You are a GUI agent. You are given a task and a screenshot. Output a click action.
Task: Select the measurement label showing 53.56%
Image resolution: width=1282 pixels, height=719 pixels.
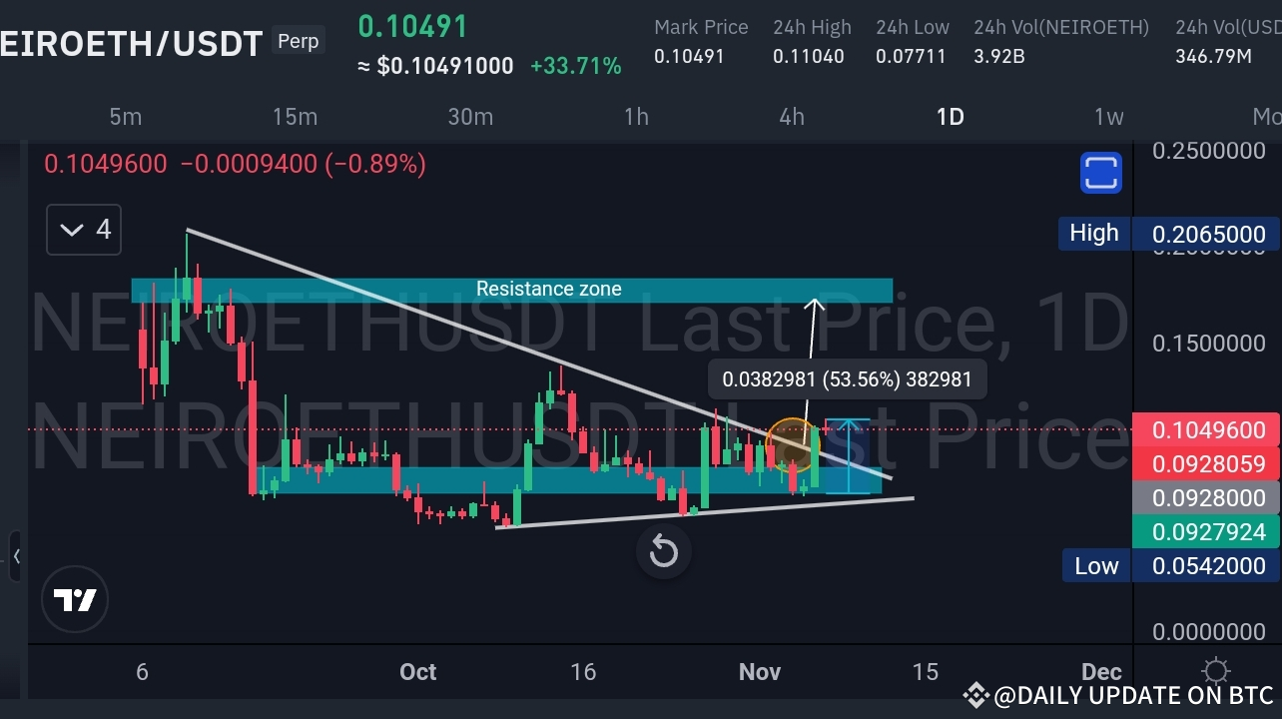click(847, 379)
